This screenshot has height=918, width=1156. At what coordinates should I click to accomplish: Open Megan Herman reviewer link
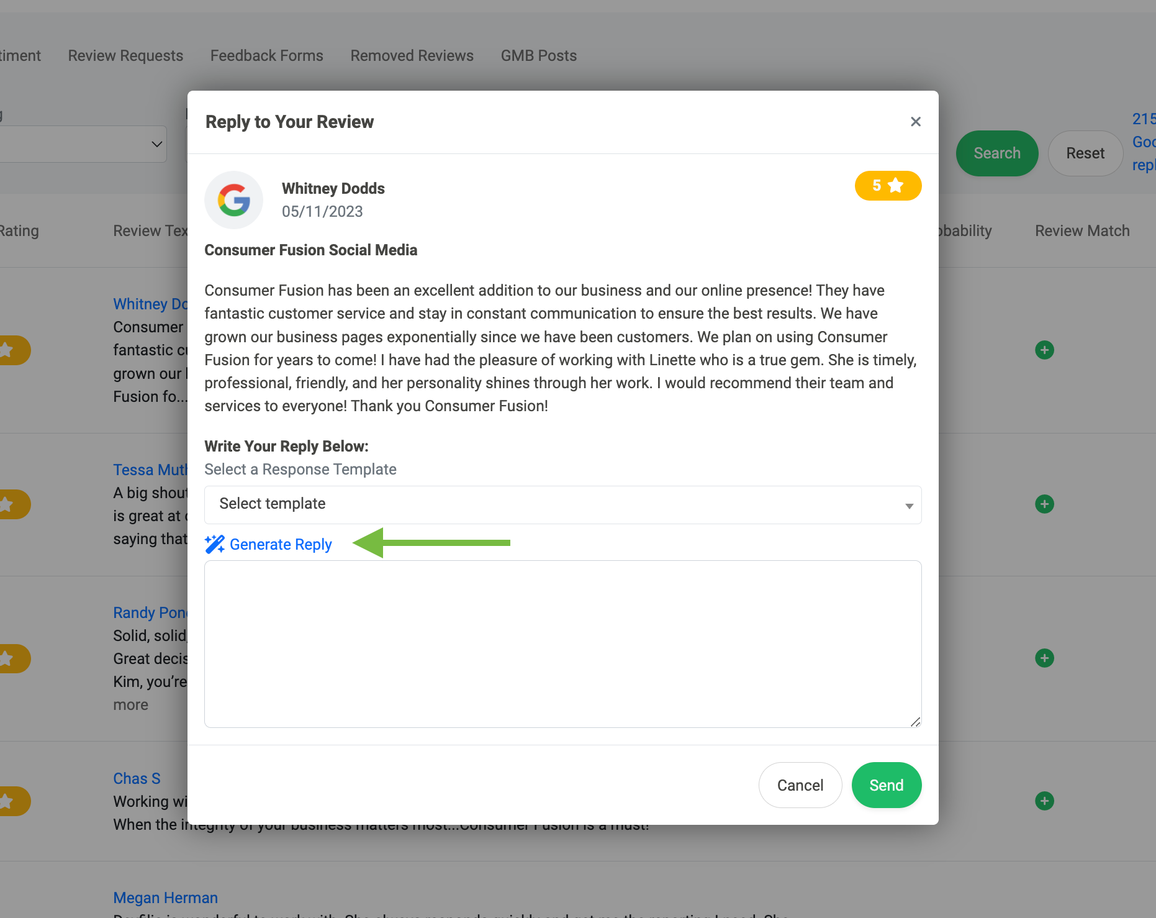pyautogui.click(x=165, y=898)
